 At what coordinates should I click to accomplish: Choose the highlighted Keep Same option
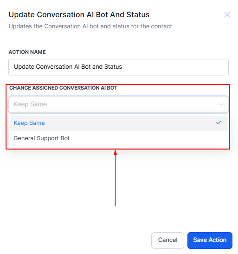pyautogui.click(x=119, y=123)
